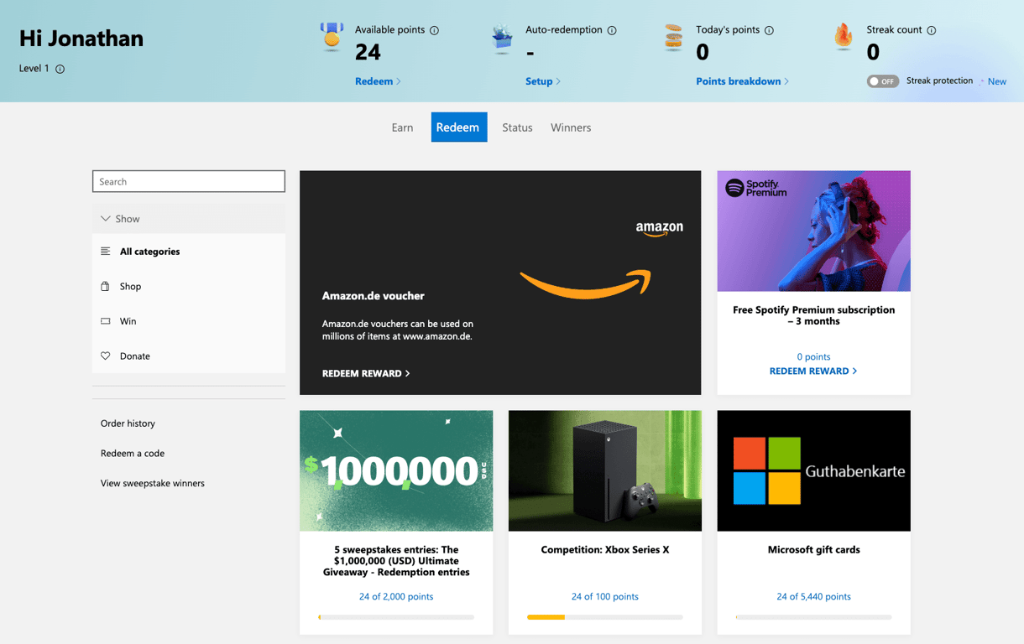The height and width of the screenshot is (644, 1024).
Task: Open info icon beside Auto-redemption
Action: click(x=612, y=30)
